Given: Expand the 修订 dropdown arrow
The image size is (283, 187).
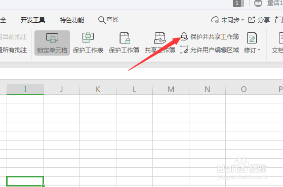Looking at the screenshot, I should [259, 50].
